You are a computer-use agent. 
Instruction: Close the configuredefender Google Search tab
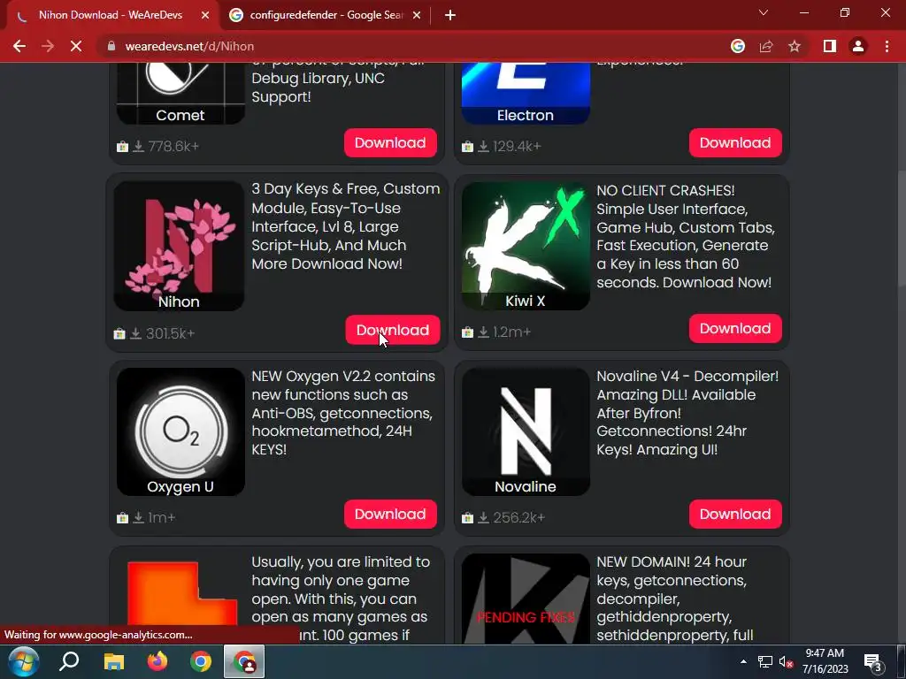417,16
